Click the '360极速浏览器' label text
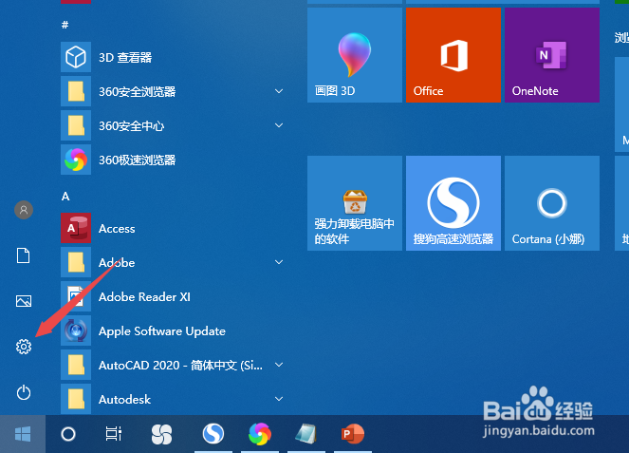 click(138, 160)
